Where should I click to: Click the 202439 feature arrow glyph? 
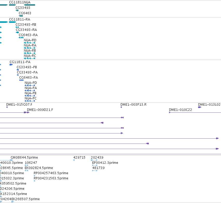click(x=94, y=160)
